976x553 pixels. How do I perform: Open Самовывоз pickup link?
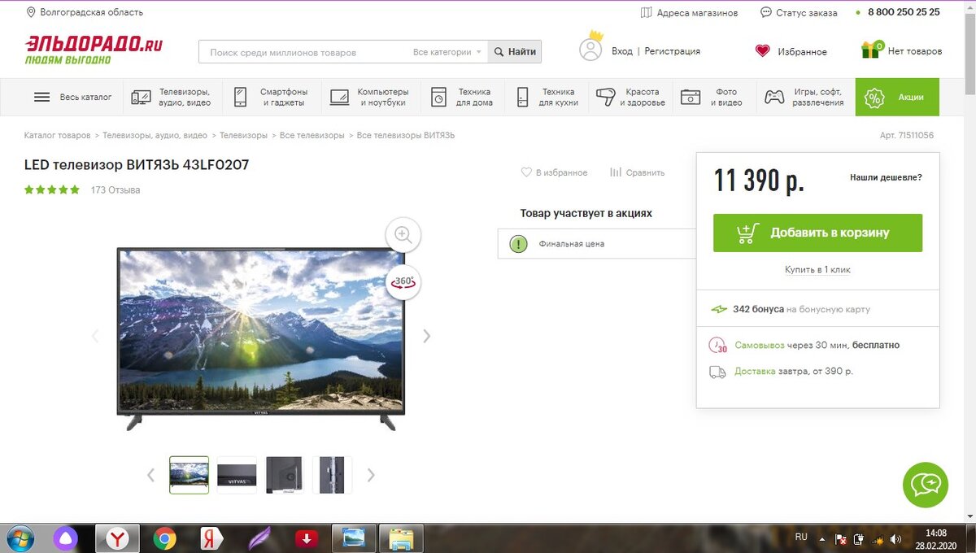(x=760, y=345)
